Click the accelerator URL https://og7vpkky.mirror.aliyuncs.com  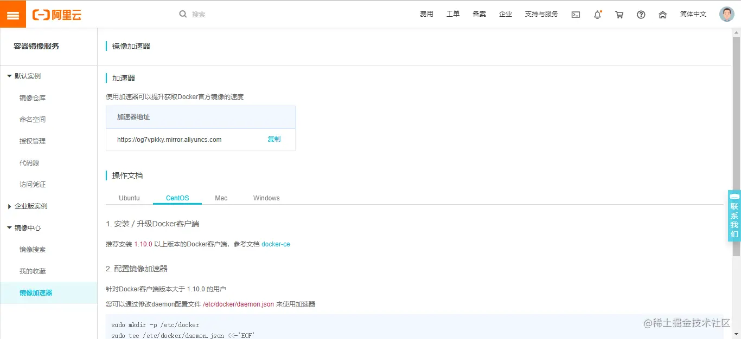pyautogui.click(x=169, y=140)
